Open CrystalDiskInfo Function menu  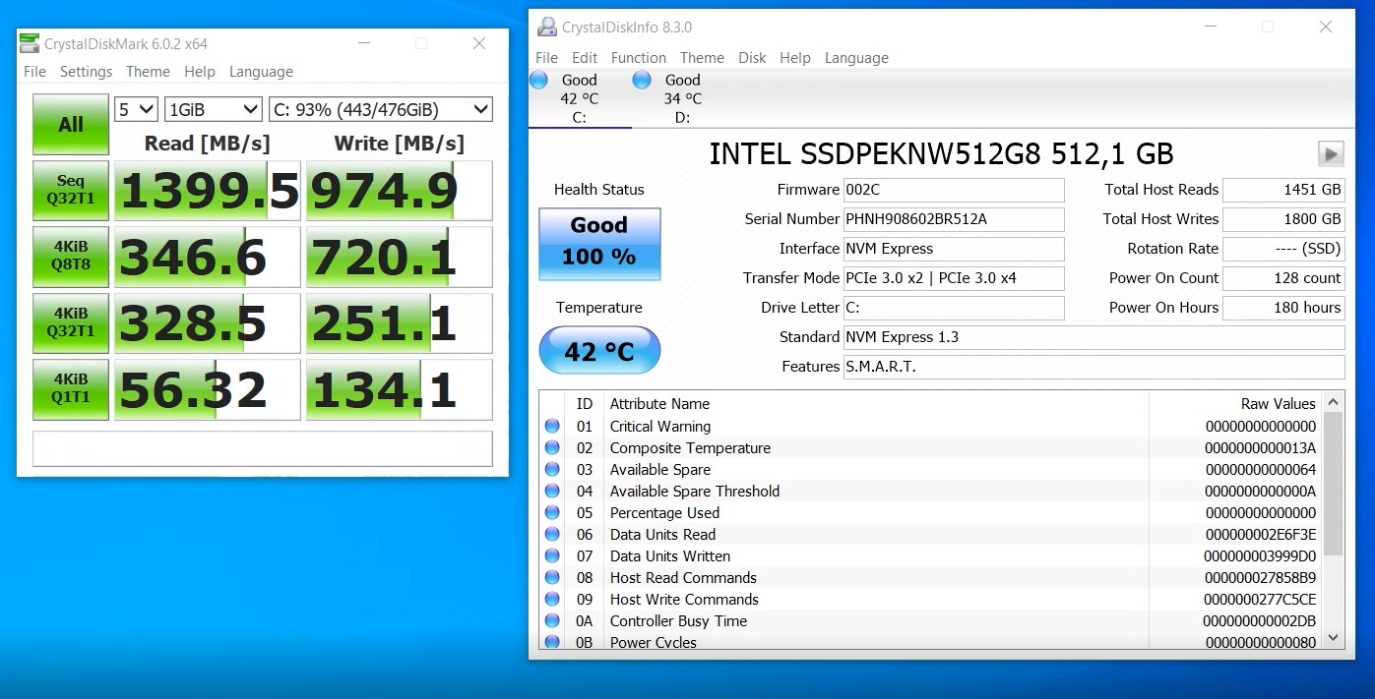638,58
